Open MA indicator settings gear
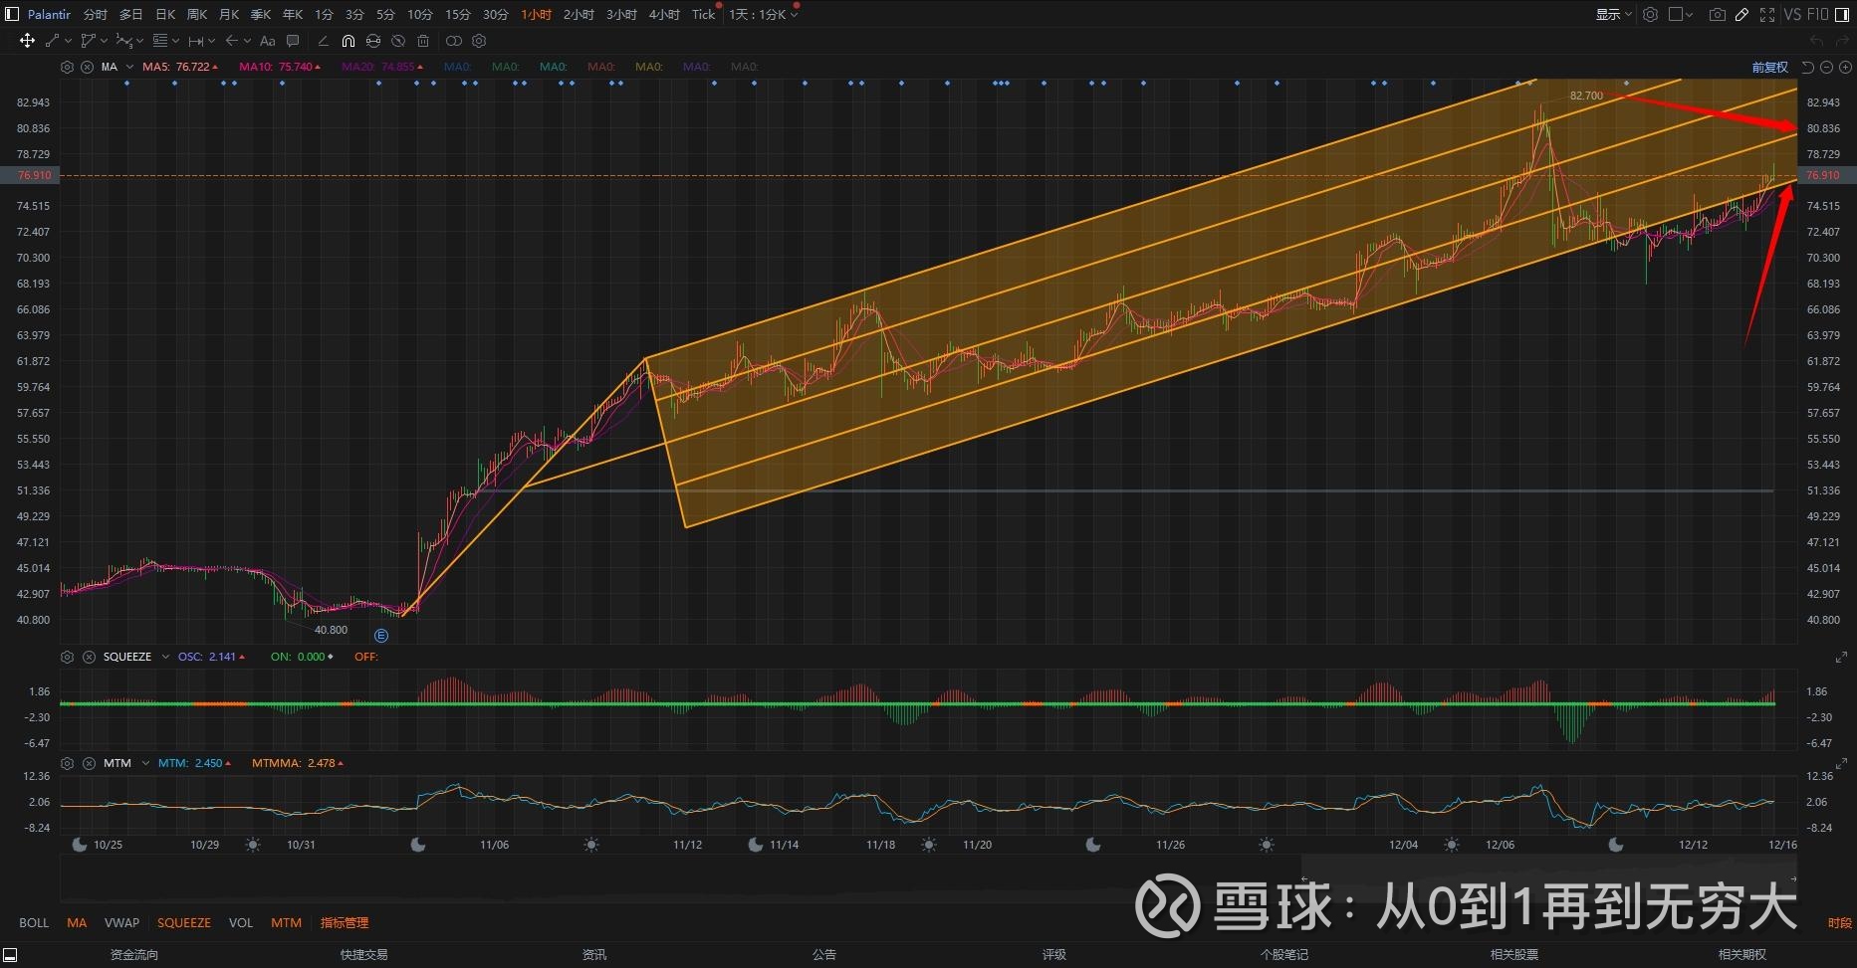1857x968 pixels. click(67, 67)
